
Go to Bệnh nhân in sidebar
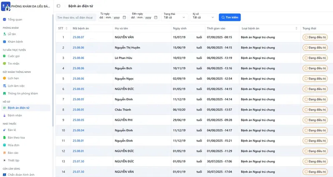(x=15, y=115)
